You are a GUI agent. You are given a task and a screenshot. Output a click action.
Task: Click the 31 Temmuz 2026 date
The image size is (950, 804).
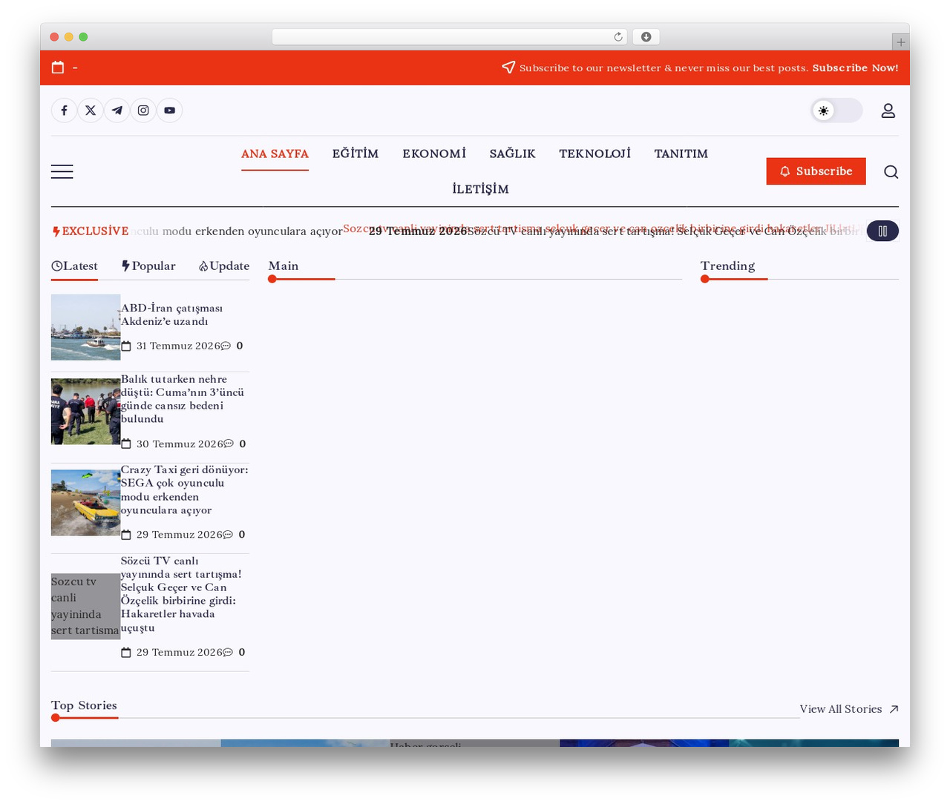coord(178,346)
